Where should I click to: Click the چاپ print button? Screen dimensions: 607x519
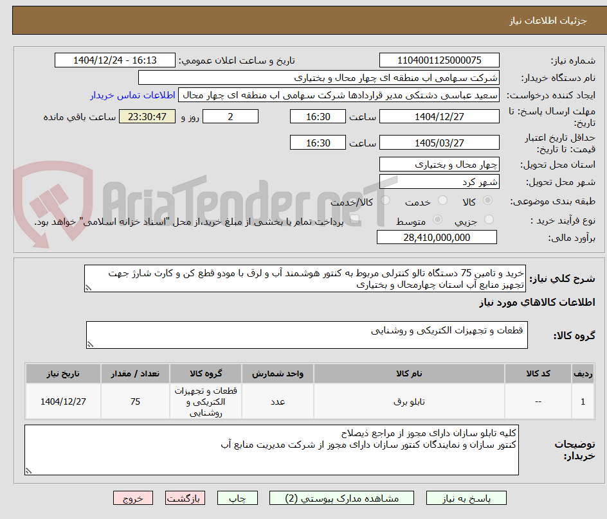click(237, 498)
